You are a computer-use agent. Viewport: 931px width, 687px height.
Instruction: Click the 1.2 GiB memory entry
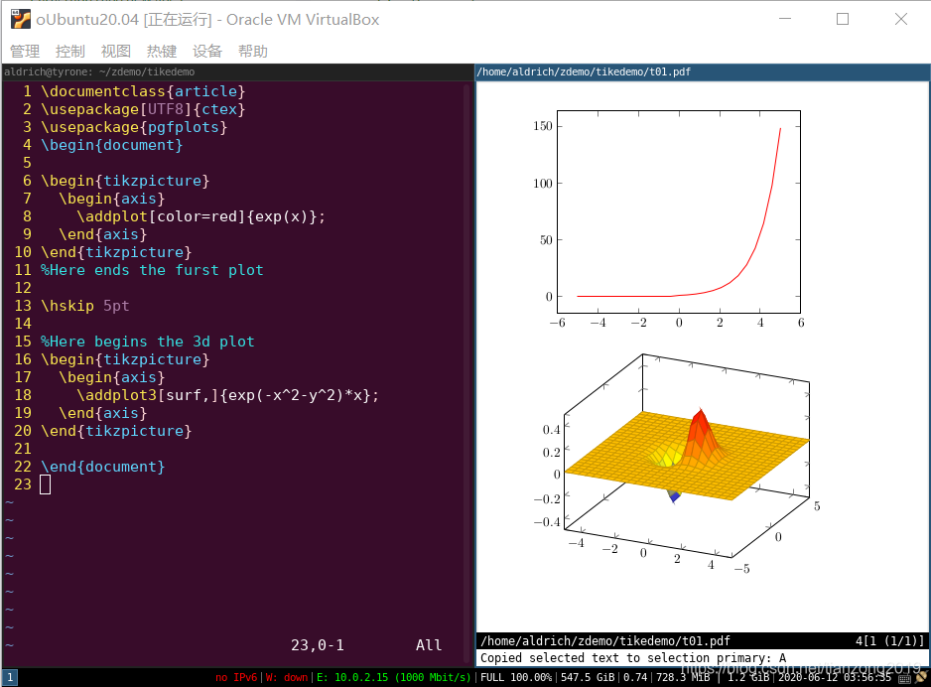coord(748,677)
